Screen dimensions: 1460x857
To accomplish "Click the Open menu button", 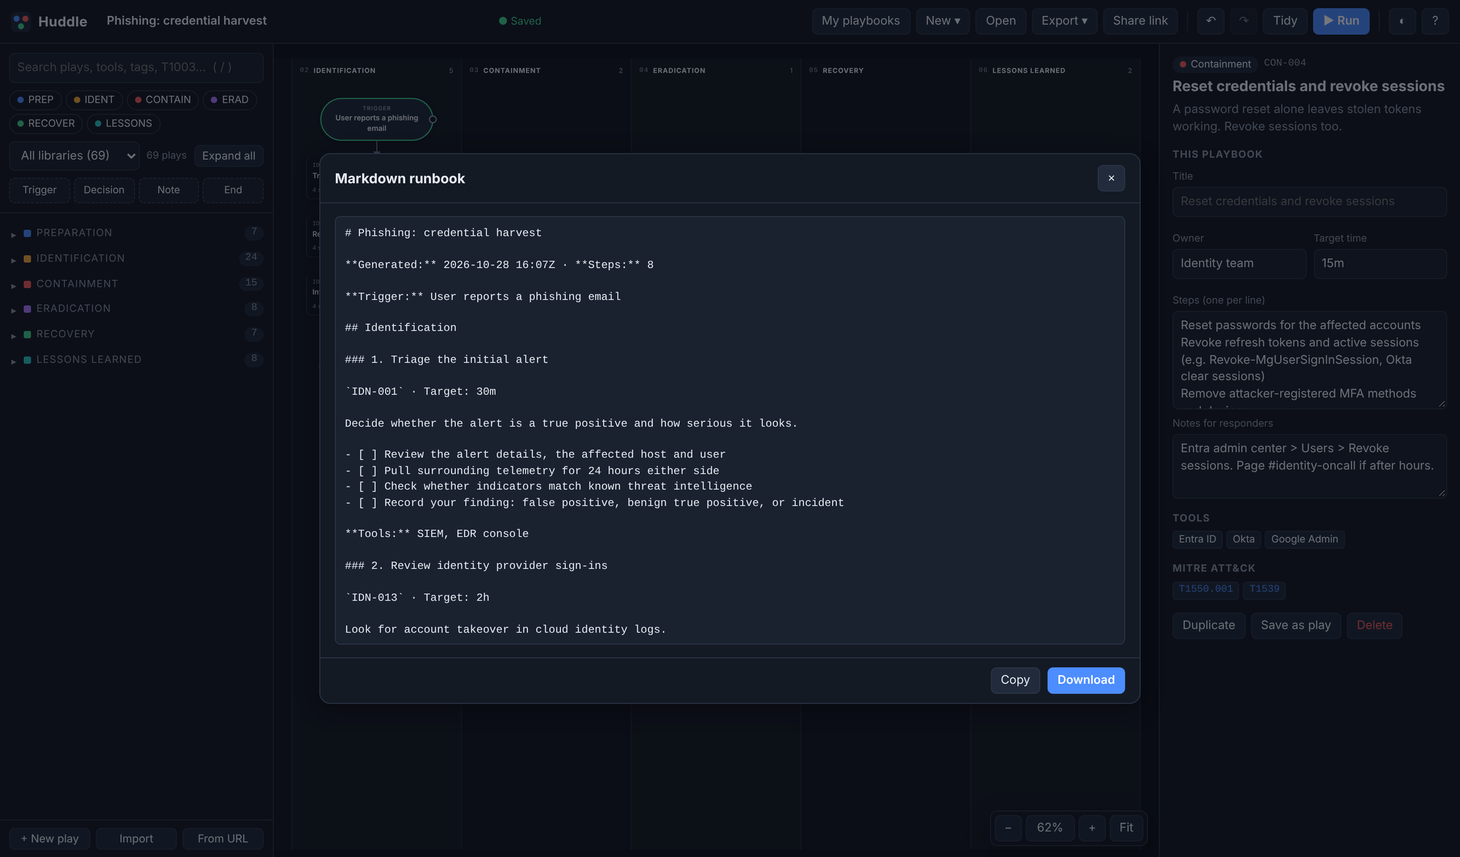I will point(1000,21).
